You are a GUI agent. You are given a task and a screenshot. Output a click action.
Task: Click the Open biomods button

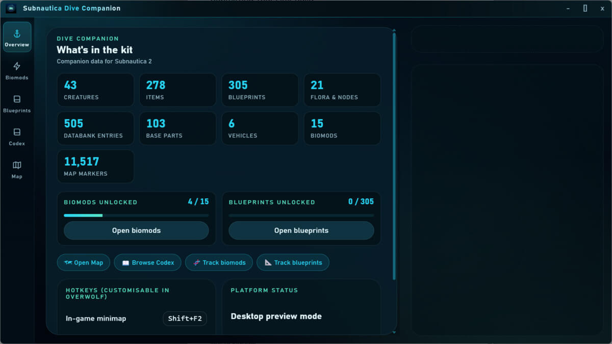point(136,230)
